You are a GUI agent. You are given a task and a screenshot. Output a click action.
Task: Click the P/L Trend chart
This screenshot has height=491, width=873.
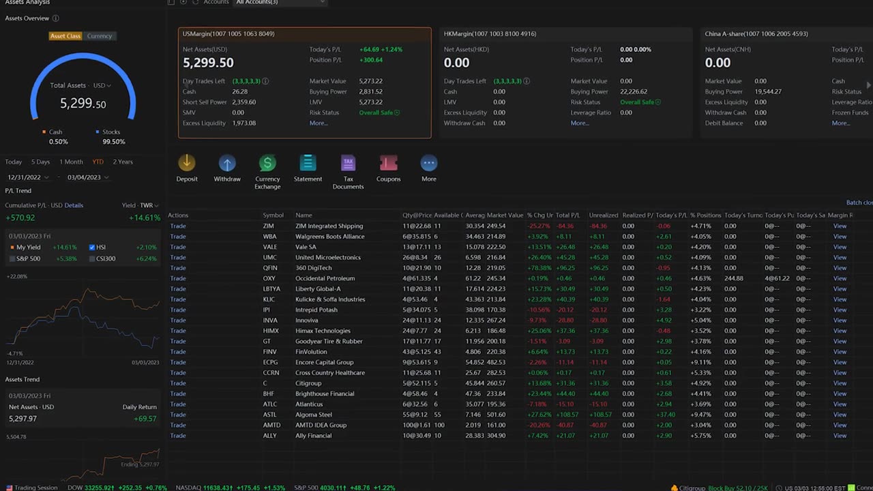83,317
